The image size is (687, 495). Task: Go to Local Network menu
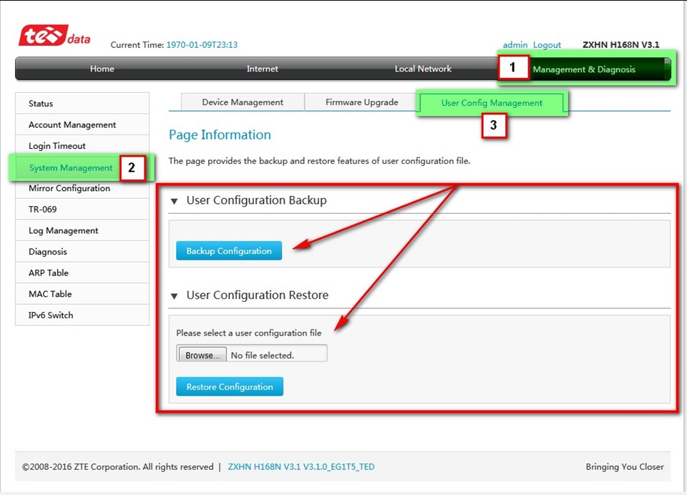click(423, 69)
